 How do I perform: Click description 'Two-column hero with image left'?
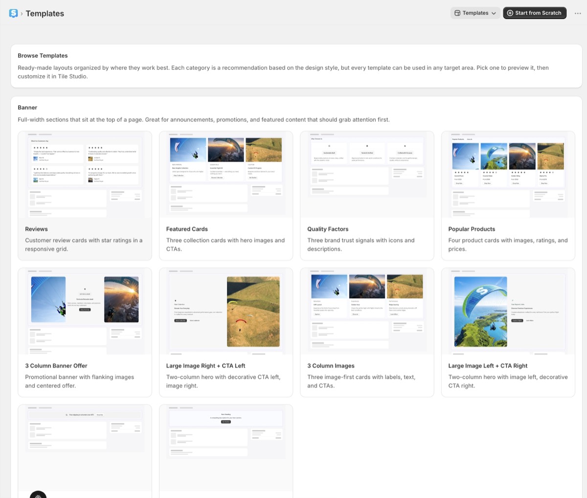(x=508, y=382)
